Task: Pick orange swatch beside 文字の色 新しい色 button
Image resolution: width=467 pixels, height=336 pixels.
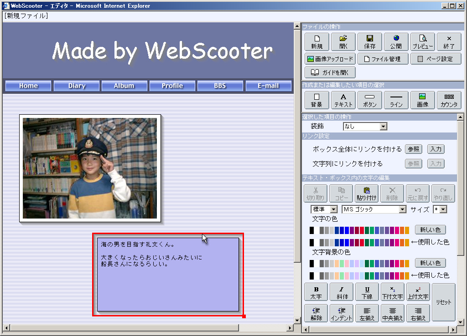Action: point(407,230)
